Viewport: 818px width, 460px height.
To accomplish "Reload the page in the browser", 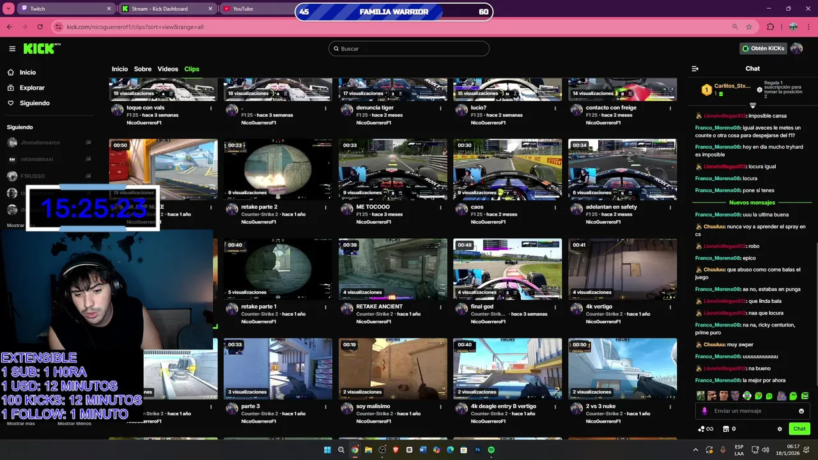I will pyautogui.click(x=40, y=27).
